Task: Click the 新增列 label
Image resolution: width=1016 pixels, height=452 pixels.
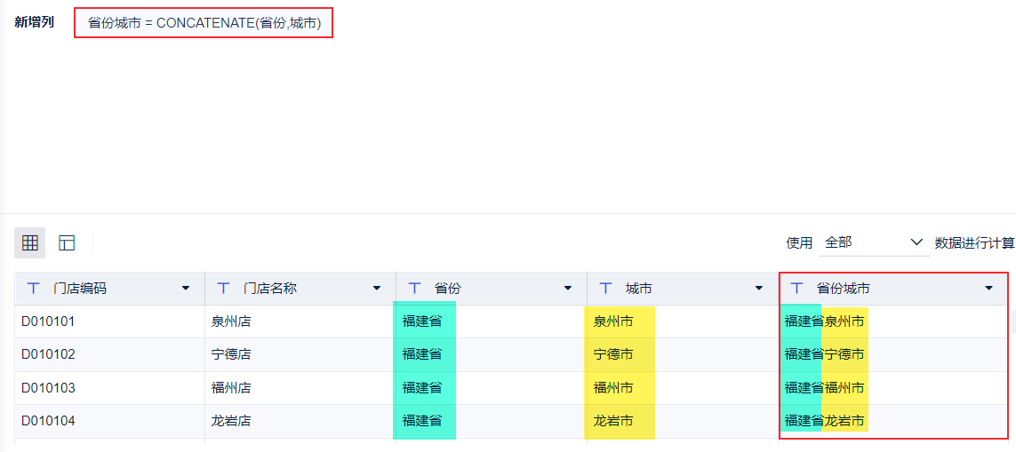Action: 35,22
